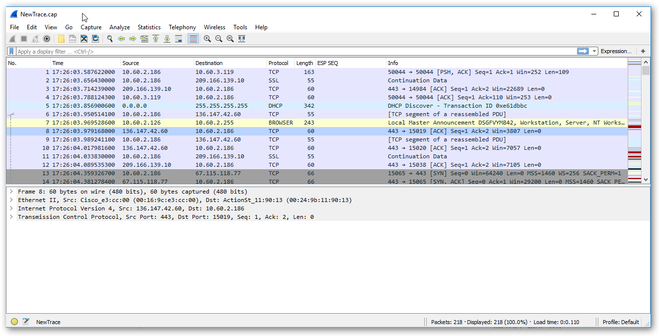Click the Reload this file icon
The width and height of the screenshot is (659, 336).
click(95, 39)
